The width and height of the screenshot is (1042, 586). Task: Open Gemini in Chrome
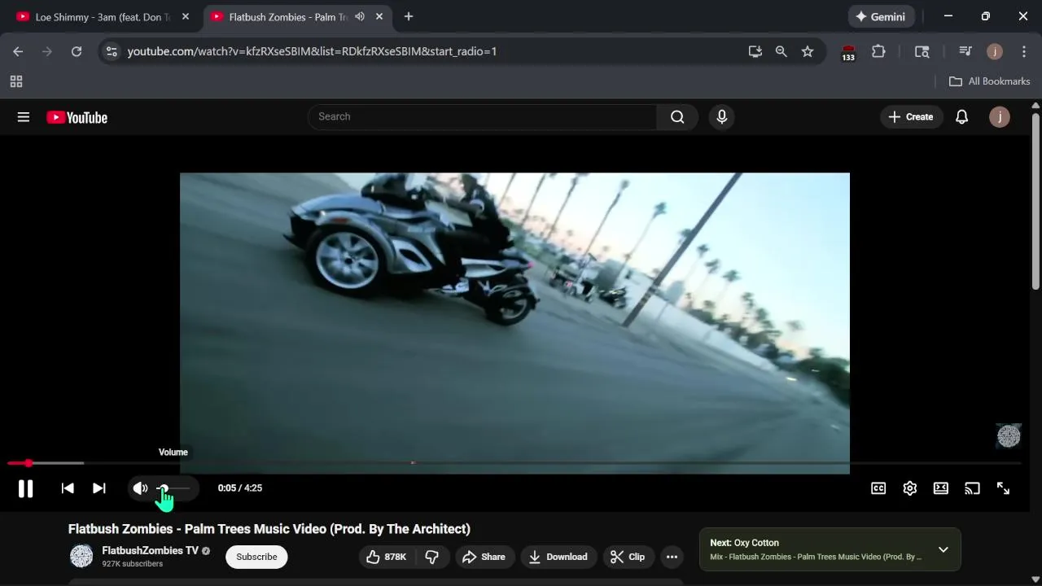pos(881,16)
